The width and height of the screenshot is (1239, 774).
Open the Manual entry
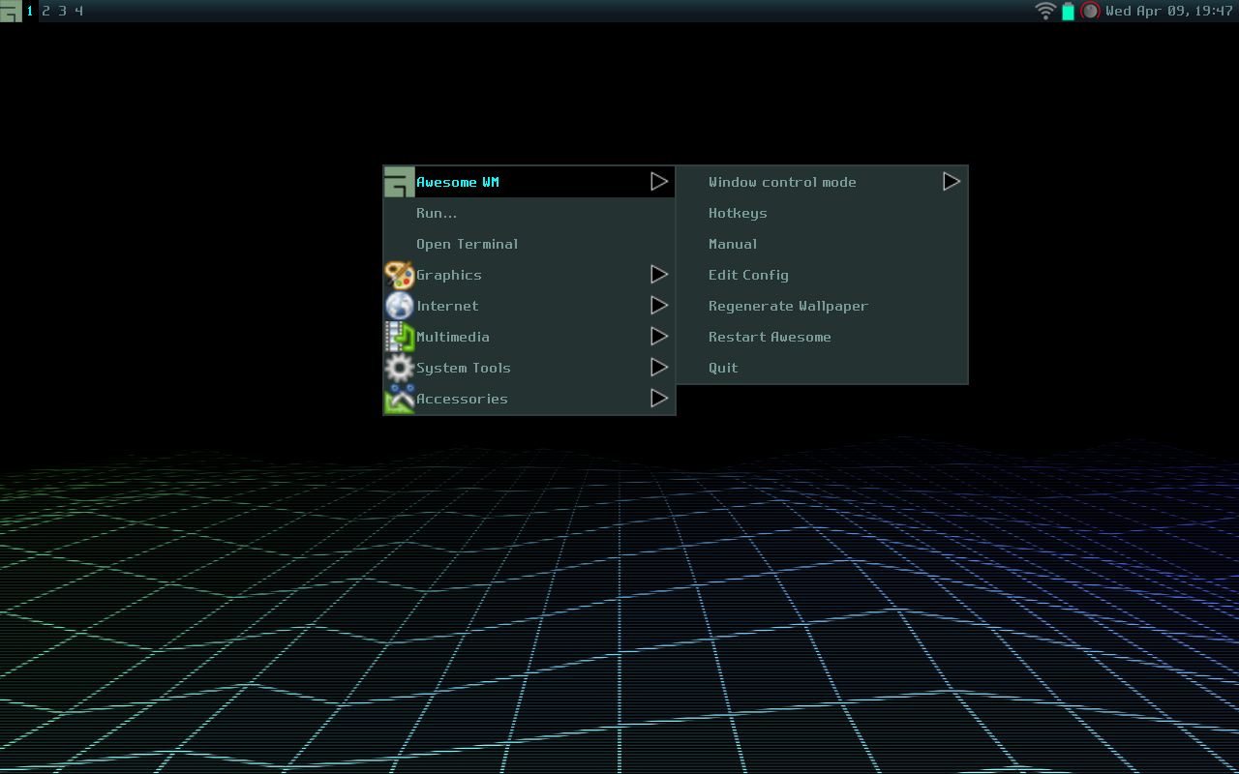822,244
